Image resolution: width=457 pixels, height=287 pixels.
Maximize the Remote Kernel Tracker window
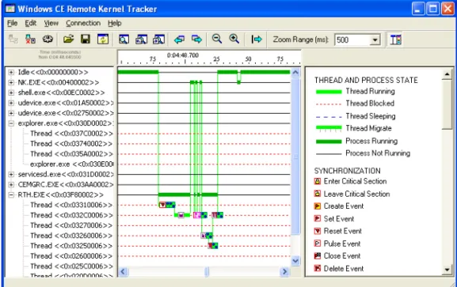pyautogui.click(x=432, y=9)
